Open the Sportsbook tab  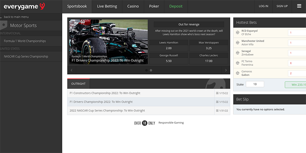[77, 7]
